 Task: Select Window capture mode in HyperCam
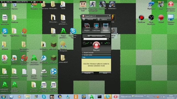point(106,27)
